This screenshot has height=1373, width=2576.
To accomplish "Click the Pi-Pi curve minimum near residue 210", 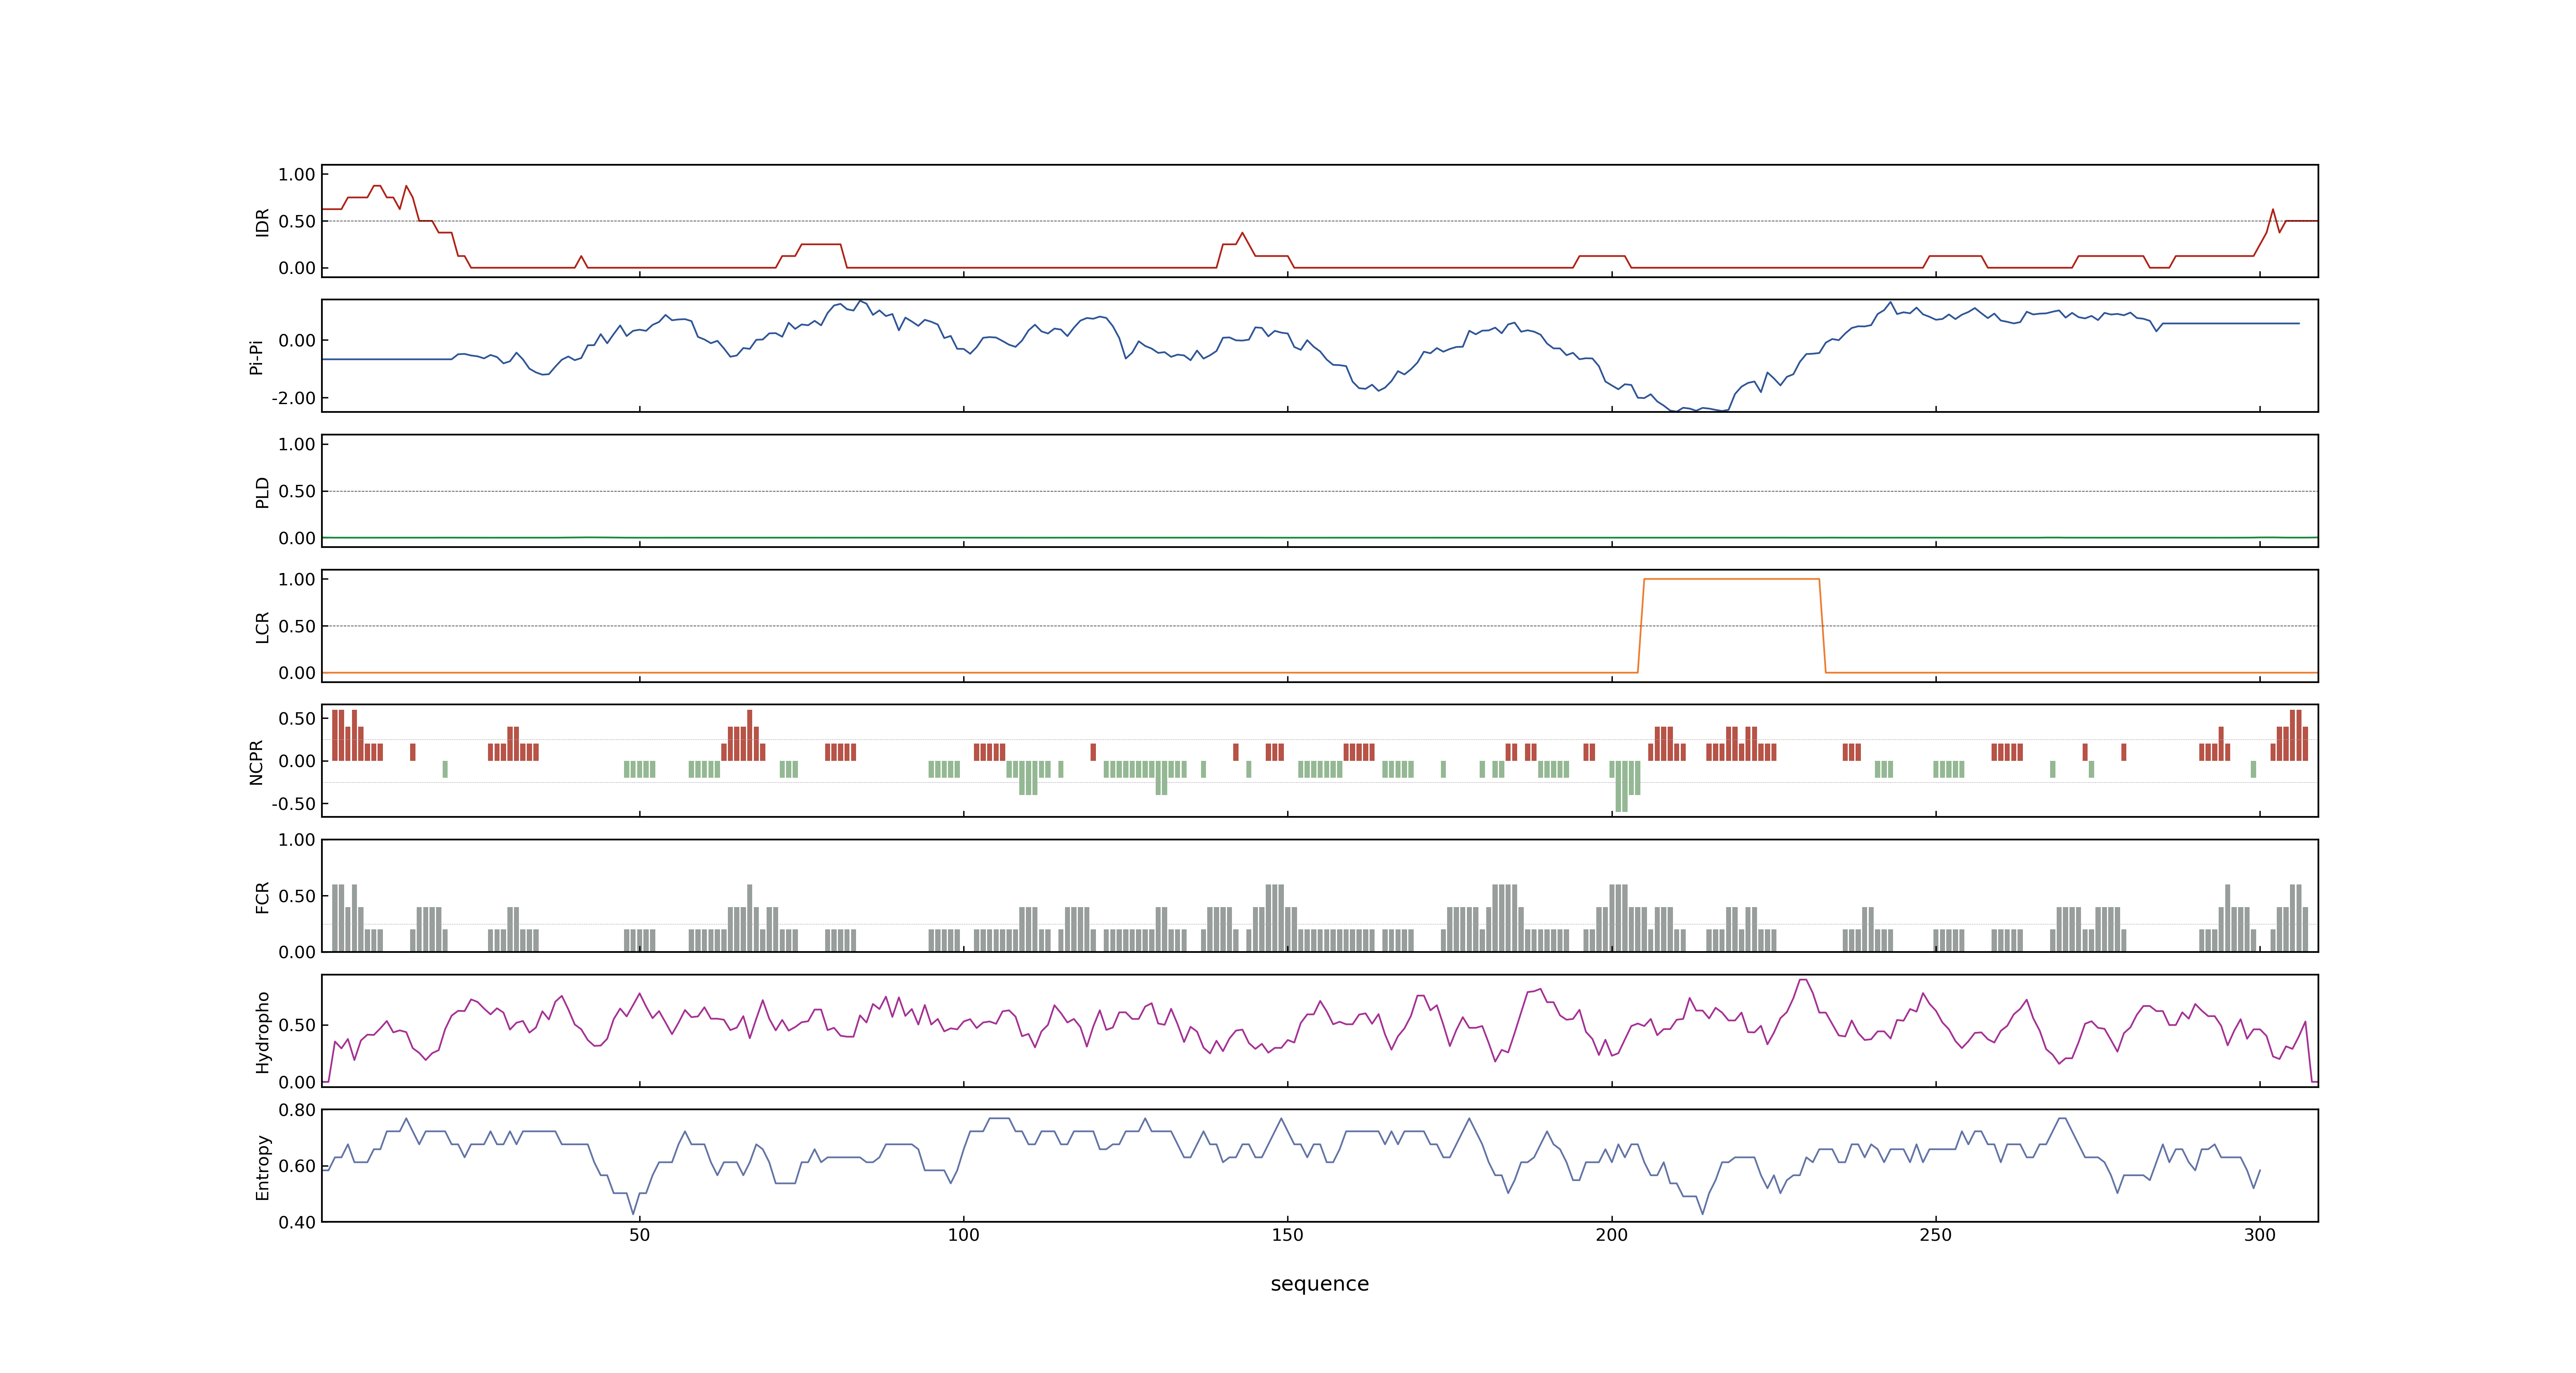I will (1675, 410).
